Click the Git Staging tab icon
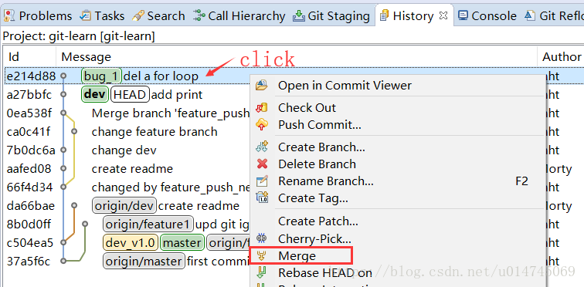 [299, 16]
